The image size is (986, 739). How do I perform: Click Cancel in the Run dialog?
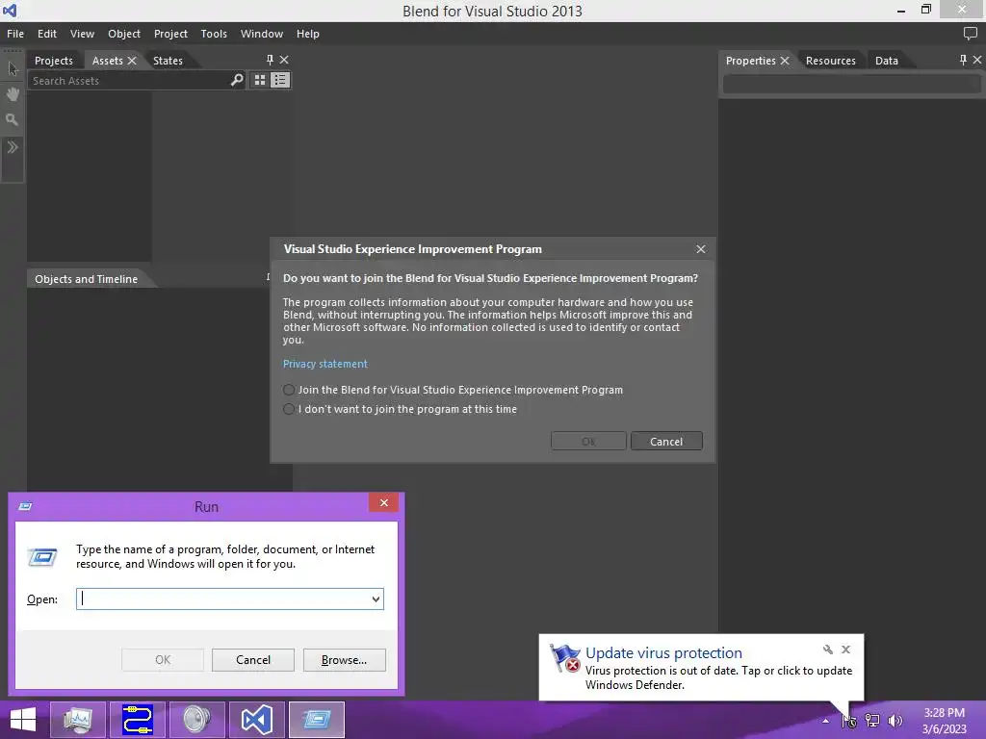253,660
